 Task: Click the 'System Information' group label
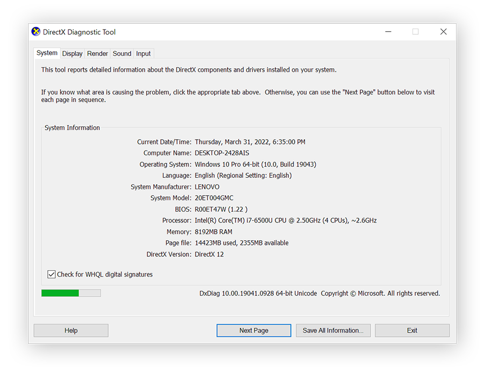pos(72,127)
